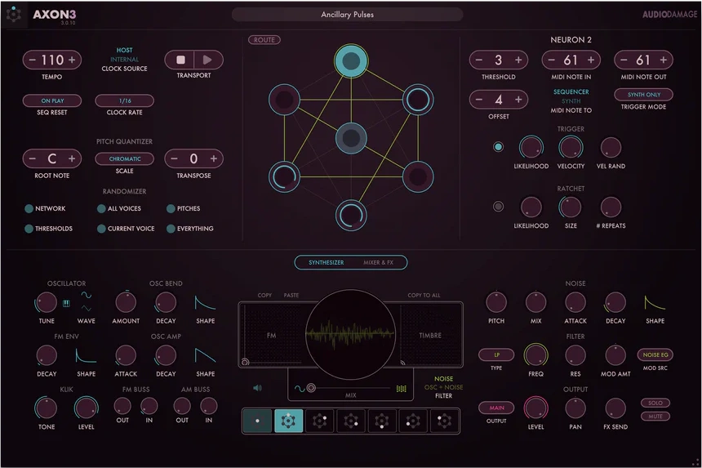The image size is (702, 468).
Task: Toggle the speaker audition icon
Action: pos(257,388)
